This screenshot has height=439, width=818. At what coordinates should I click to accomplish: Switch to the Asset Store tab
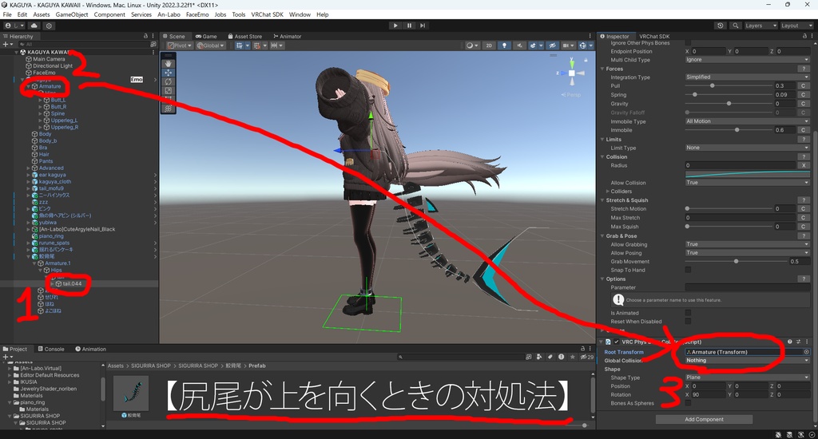click(x=244, y=37)
